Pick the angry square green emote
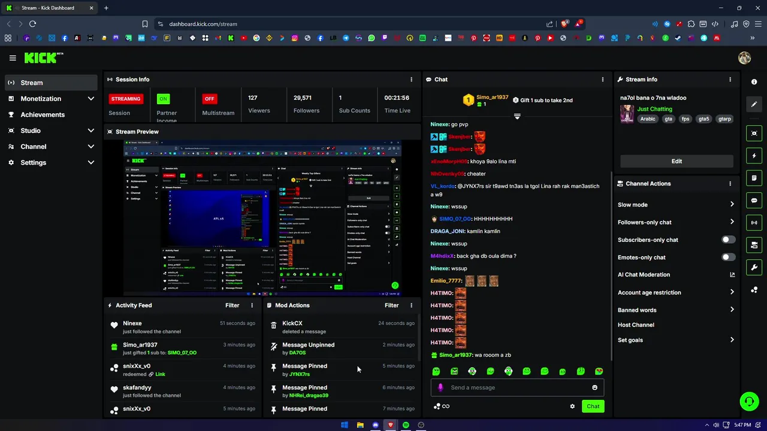The height and width of the screenshot is (431, 767). tap(454, 371)
